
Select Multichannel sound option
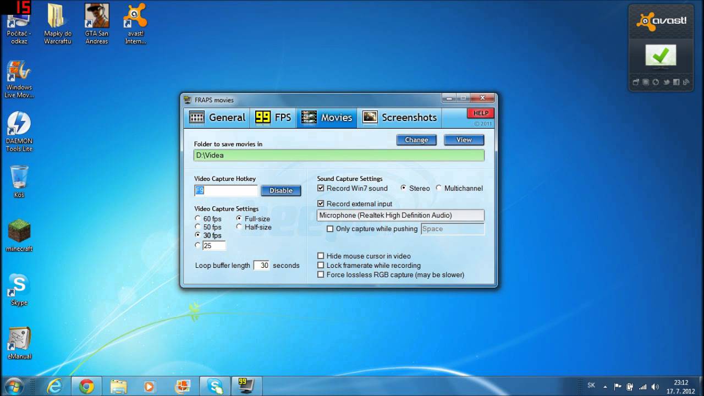click(459, 188)
